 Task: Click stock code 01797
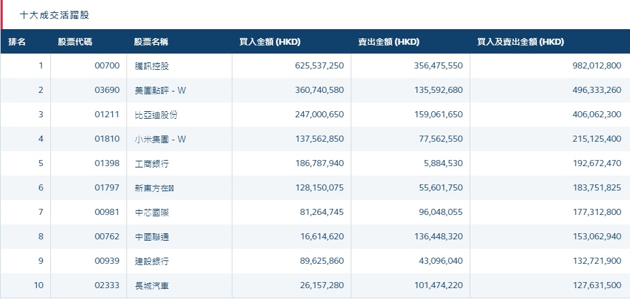[x=107, y=188]
